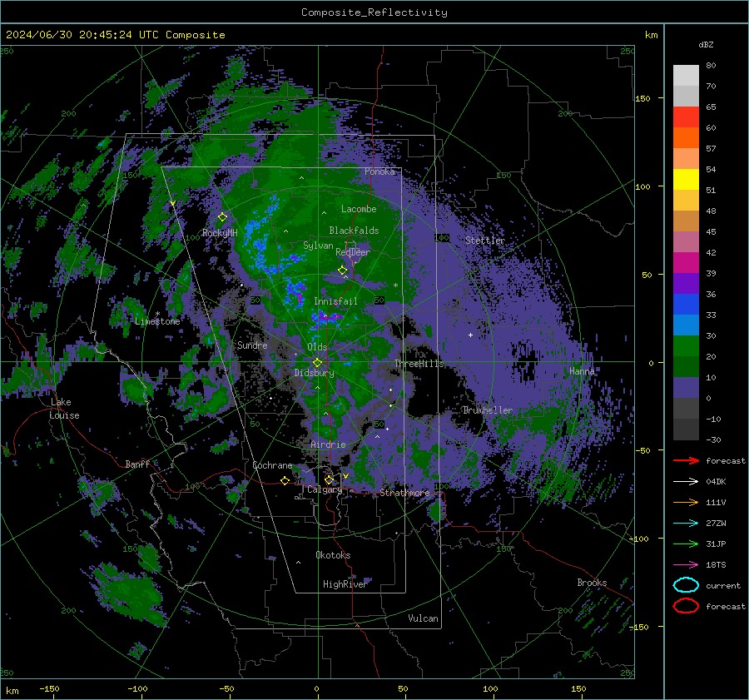The height and width of the screenshot is (700, 749).
Task: Click the current label beside cyan ellipse
Action: (x=723, y=585)
